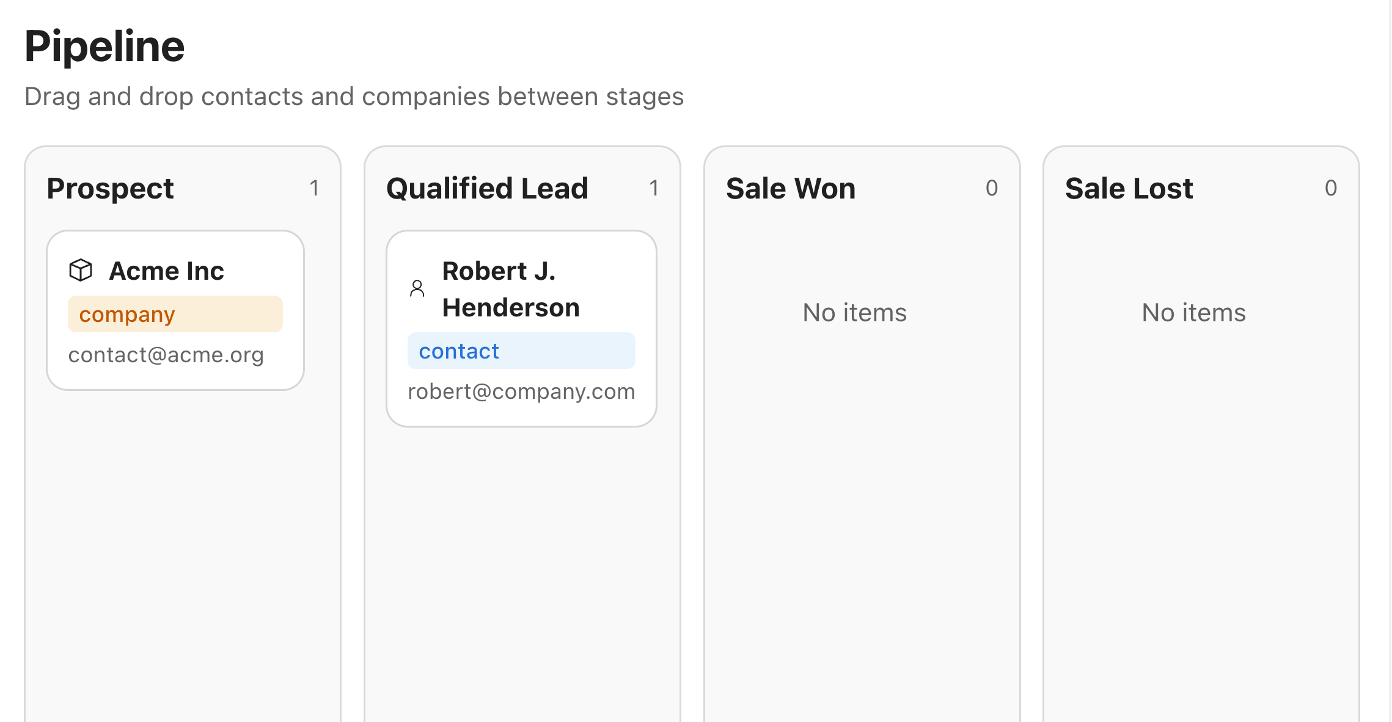The width and height of the screenshot is (1392, 722).
Task: Click the Sale Won item count
Action: point(991,188)
